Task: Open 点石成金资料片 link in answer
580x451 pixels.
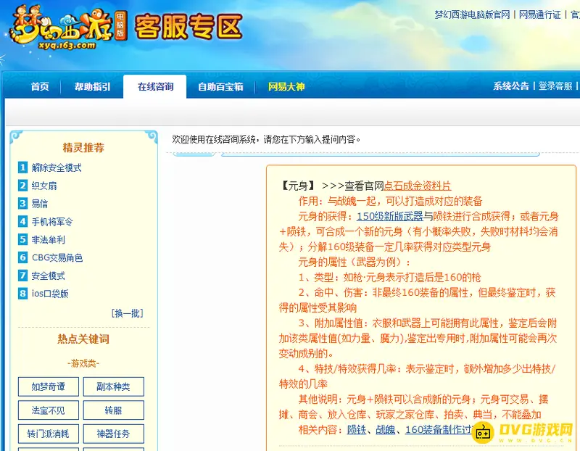Action: [x=418, y=186]
